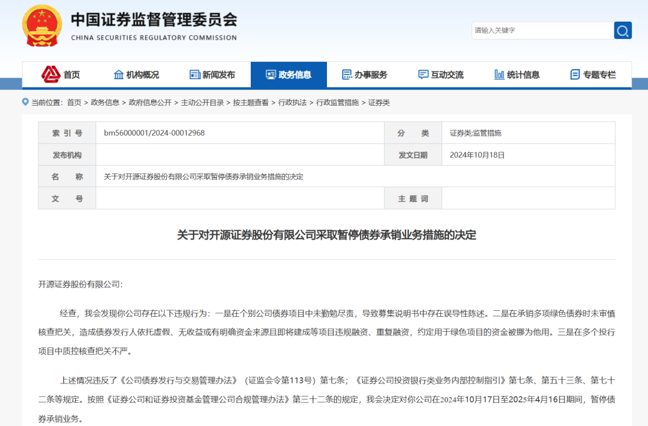Go to 首页 in the breadcrumb
Screen dimensions: 648x426
[74, 103]
